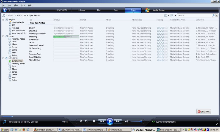Collapse the Playlists tree node
Viewport: 220px width, 132px height.
3,20
